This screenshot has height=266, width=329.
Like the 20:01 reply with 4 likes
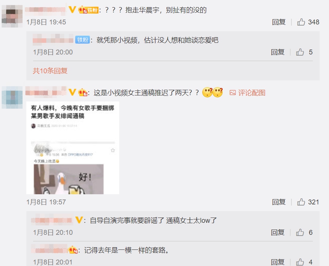point(300,262)
